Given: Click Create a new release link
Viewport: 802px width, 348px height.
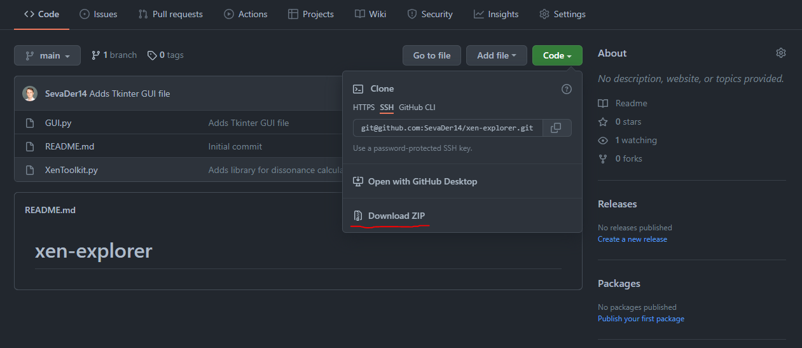Looking at the screenshot, I should pyautogui.click(x=632, y=239).
